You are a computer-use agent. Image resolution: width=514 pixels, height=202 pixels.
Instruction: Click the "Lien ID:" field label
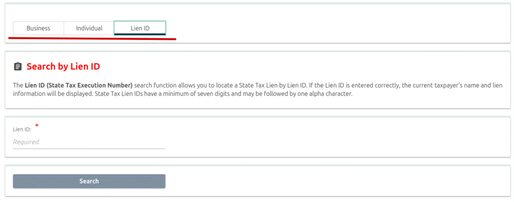coord(22,129)
